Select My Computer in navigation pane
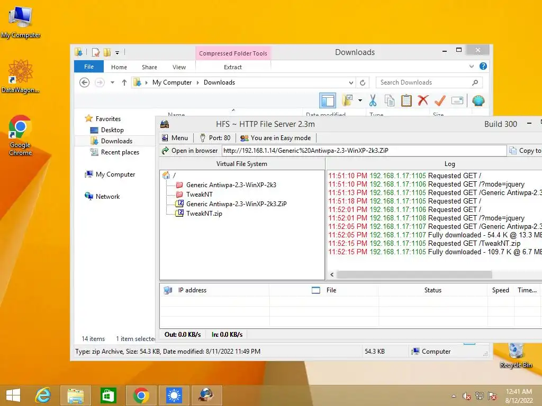Viewport: 542px width, 406px height. click(115, 174)
